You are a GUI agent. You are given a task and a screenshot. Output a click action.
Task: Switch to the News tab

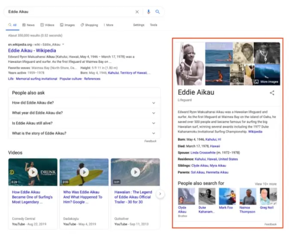pyautogui.click(x=28, y=25)
